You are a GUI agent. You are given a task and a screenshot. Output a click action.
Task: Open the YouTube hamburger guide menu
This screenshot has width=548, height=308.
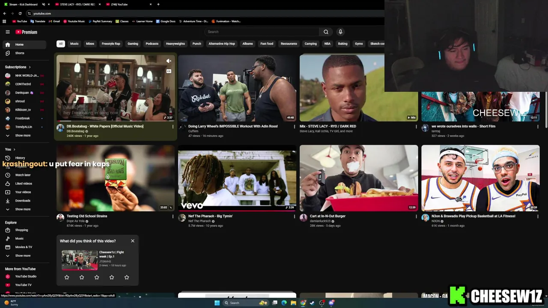click(x=7, y=32)
